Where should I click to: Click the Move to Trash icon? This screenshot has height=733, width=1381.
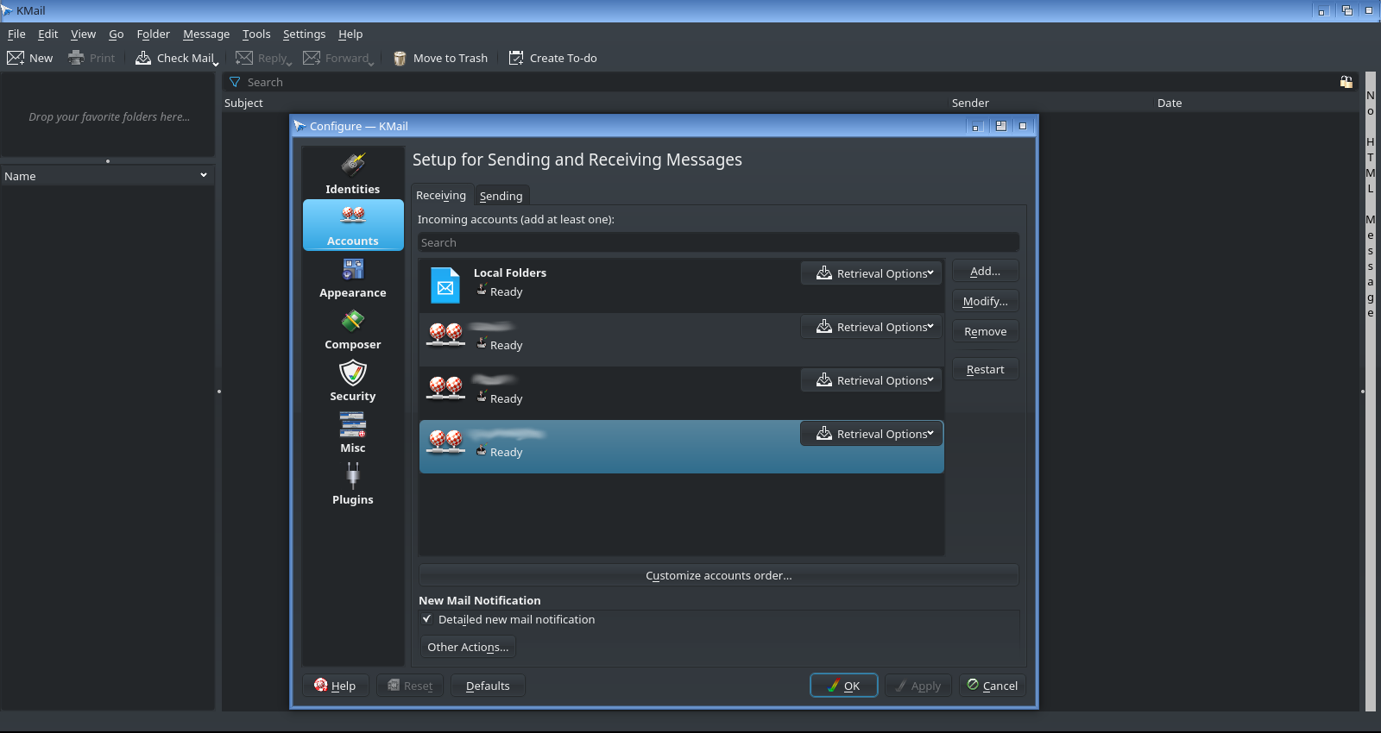pos(400,58)
